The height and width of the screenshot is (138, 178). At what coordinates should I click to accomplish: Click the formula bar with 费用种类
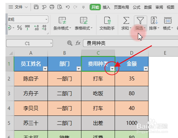click(x=131, y=43)
